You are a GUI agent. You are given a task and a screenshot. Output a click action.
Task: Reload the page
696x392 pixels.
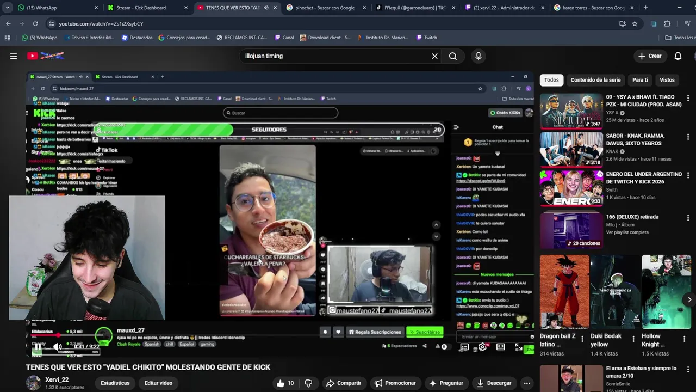(35, 24)
